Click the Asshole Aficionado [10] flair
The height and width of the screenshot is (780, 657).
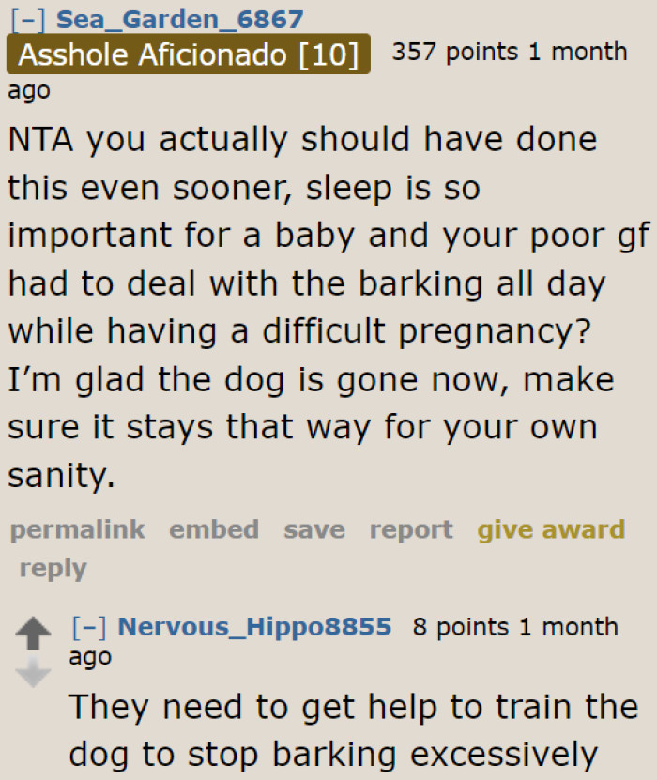(x=189, y=55)
